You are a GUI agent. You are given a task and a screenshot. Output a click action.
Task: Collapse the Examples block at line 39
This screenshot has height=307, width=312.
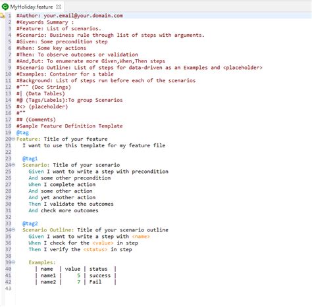(13, 262)
